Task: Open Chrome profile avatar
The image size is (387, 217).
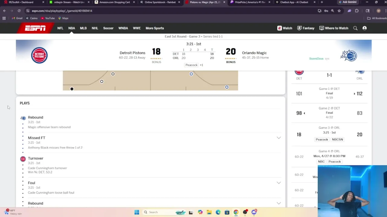Action: coord(379,11)
